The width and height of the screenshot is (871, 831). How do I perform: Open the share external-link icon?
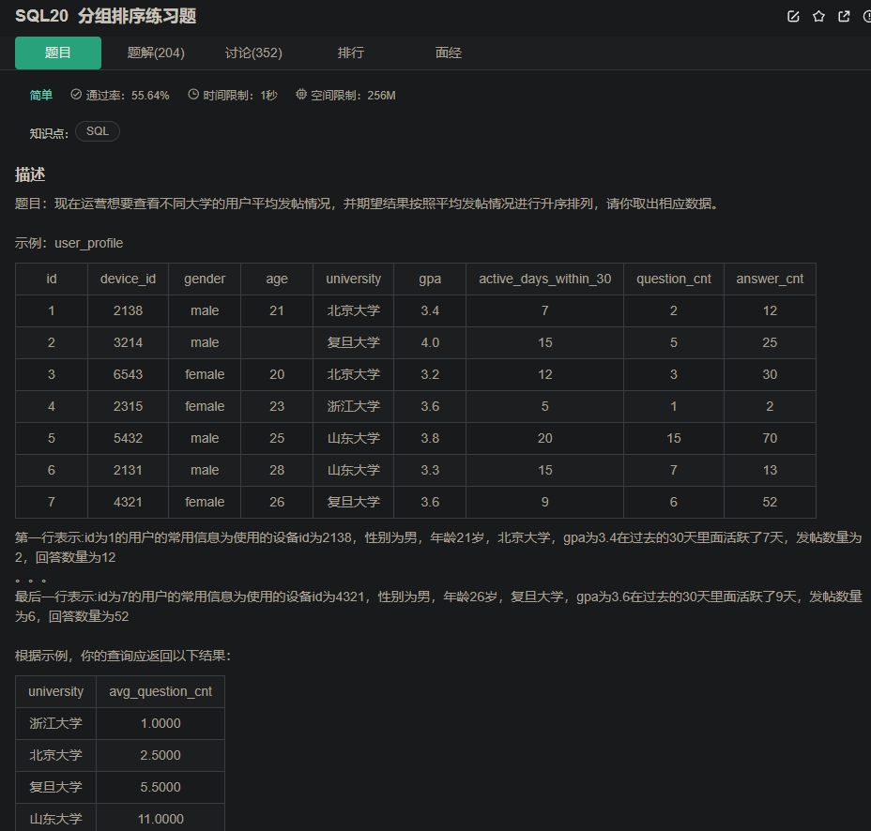842,16
